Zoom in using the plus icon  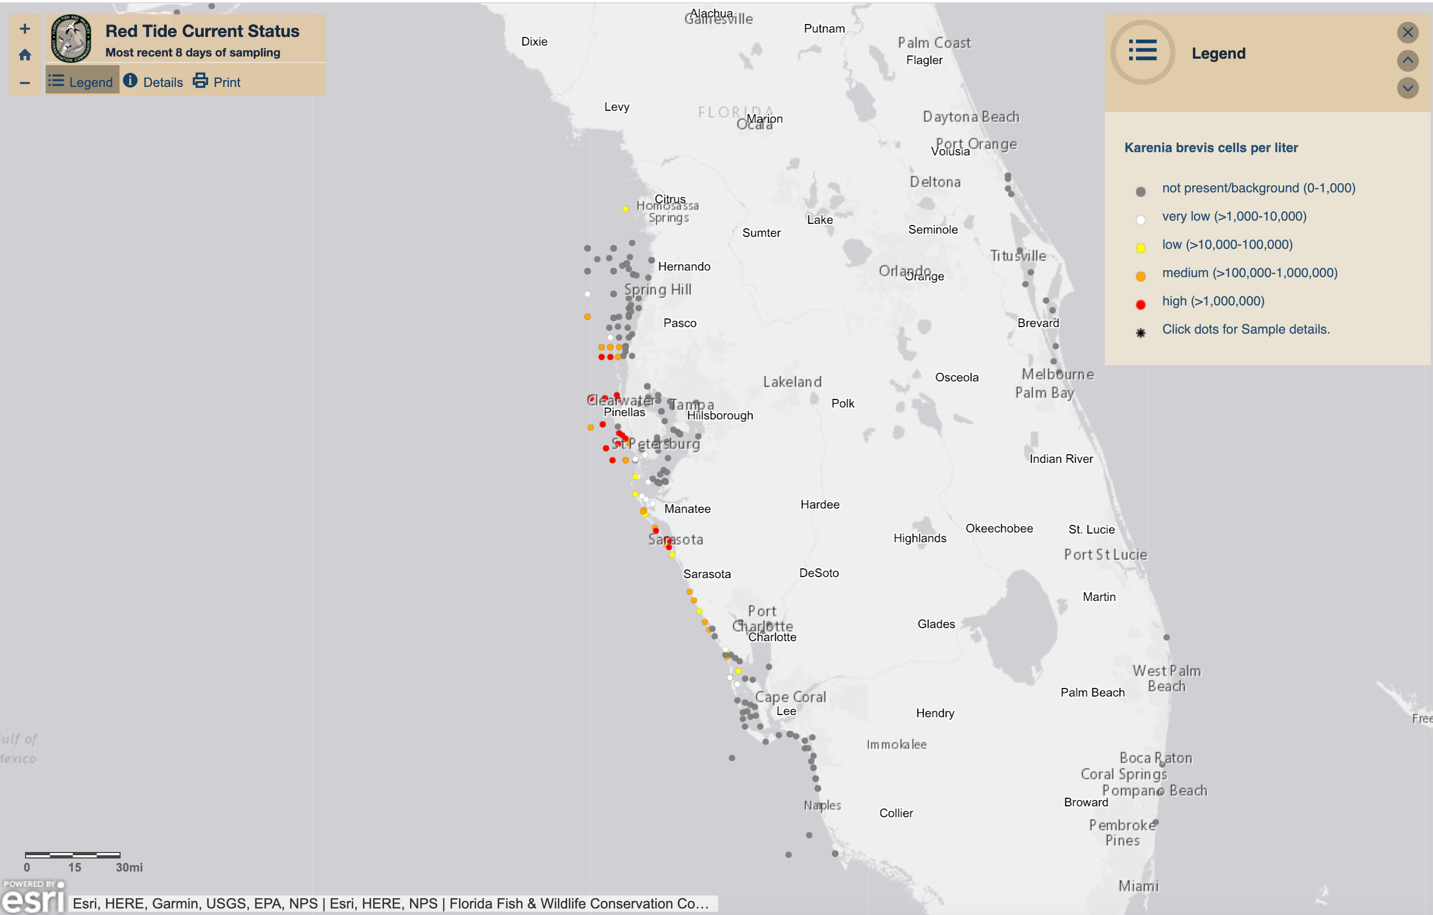tap(25, 28)
